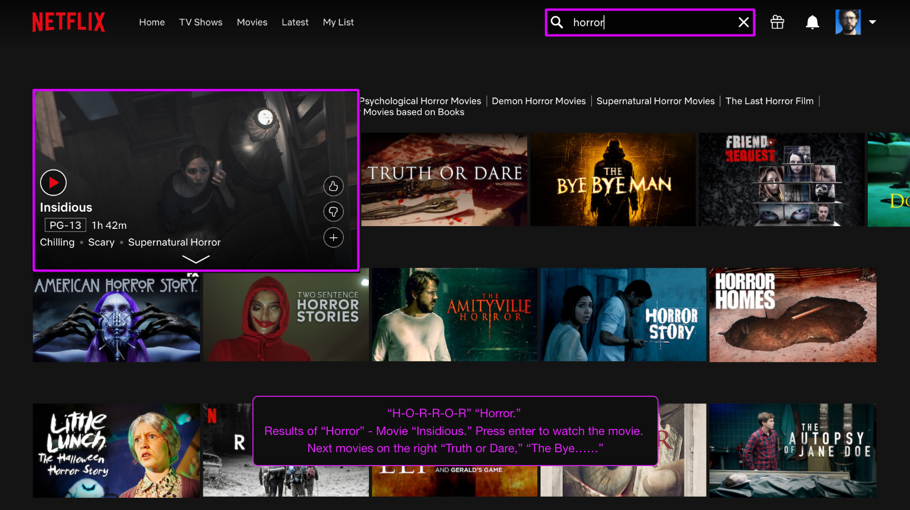Add Insidious to My List with plus icon
The height and width of the screenshot is (510, 910).
pyautogui.click(x=333, y=238)
